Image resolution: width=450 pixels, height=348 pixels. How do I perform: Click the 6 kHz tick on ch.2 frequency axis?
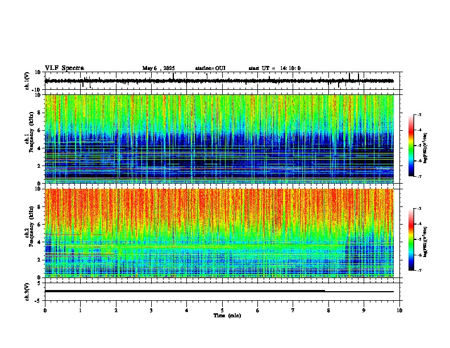coord(40,225)
